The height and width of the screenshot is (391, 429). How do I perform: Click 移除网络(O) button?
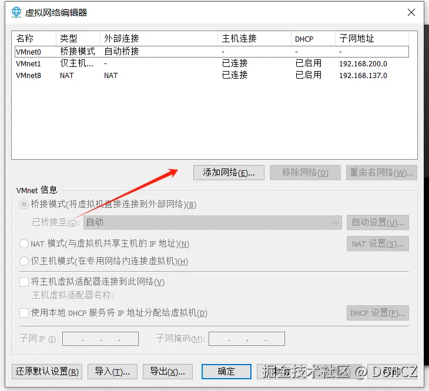305,173
